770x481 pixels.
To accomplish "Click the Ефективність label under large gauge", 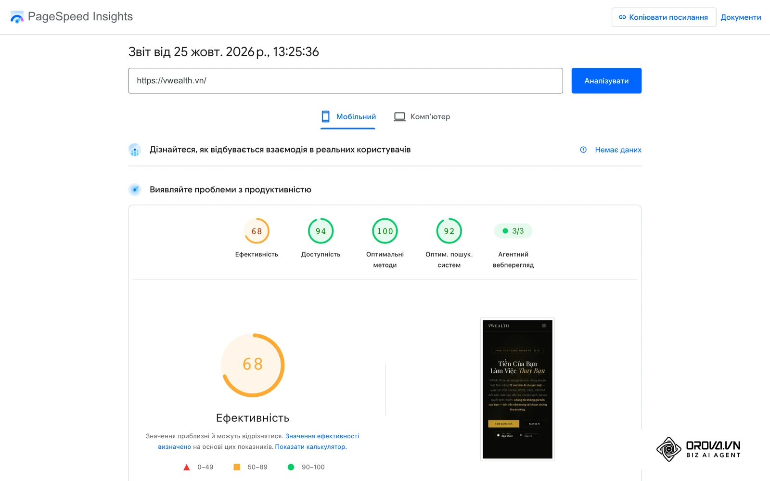I will 253,418.
